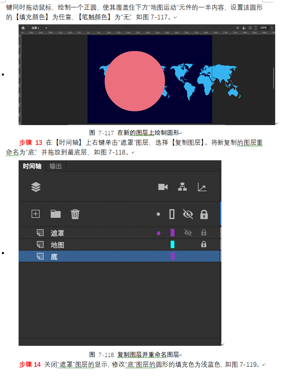
Task: Click caption text 复制图层并重命名图层
Action: coord(148,355)
